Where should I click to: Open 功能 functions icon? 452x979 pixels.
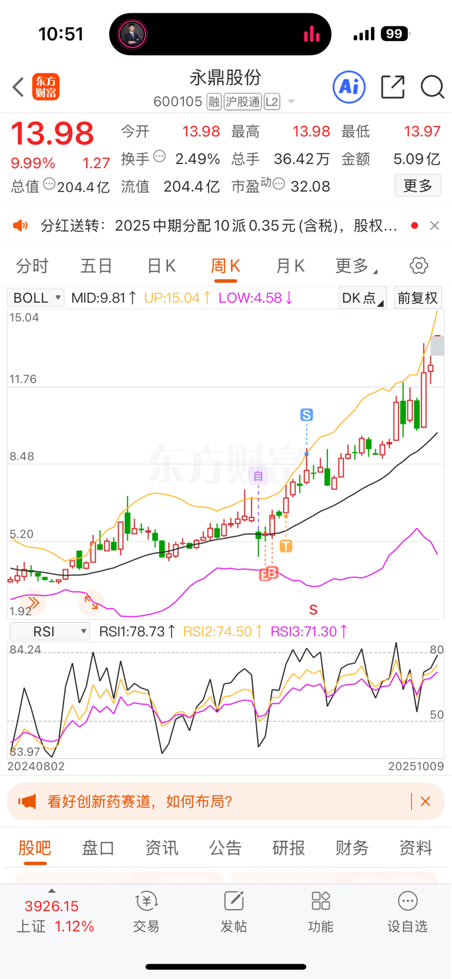point(320,912)
